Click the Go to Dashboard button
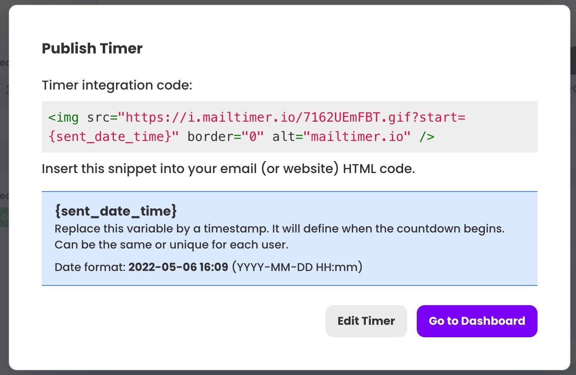The image size is (576, 375). point(477,321)
